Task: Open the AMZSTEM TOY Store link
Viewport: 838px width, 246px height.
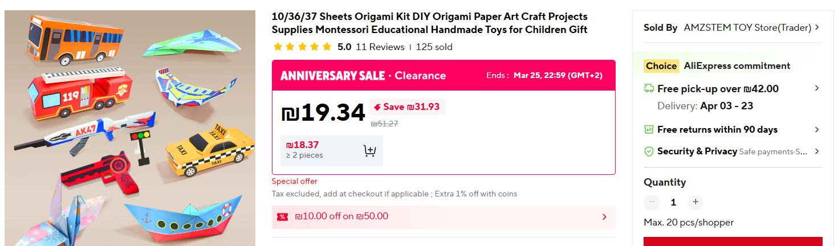Action: [x=747, y=27]
